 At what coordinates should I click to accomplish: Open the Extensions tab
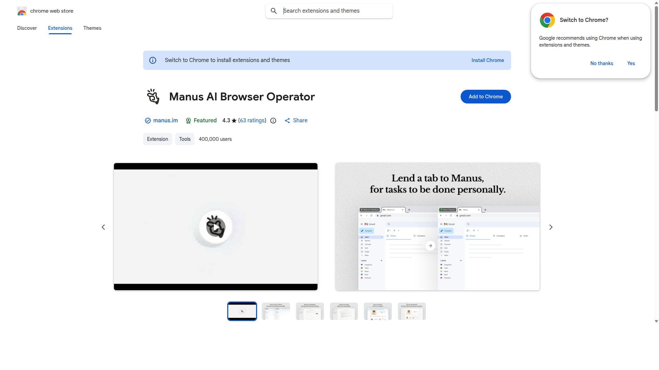[60, 28]
